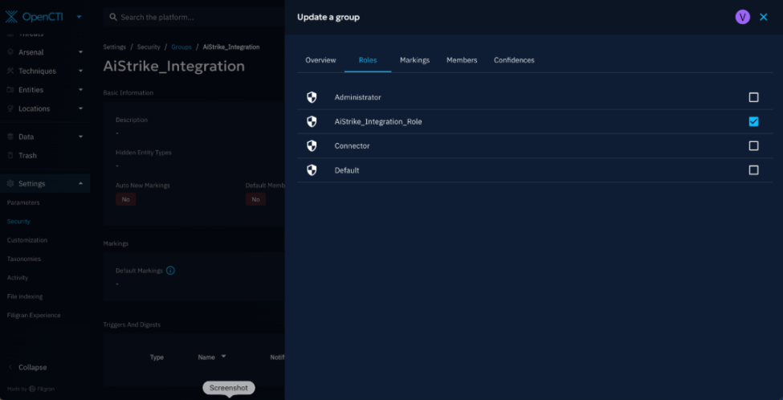Click the shield icon beside Administrator
This screenshot has width=783, height=400.
(312, 97)
